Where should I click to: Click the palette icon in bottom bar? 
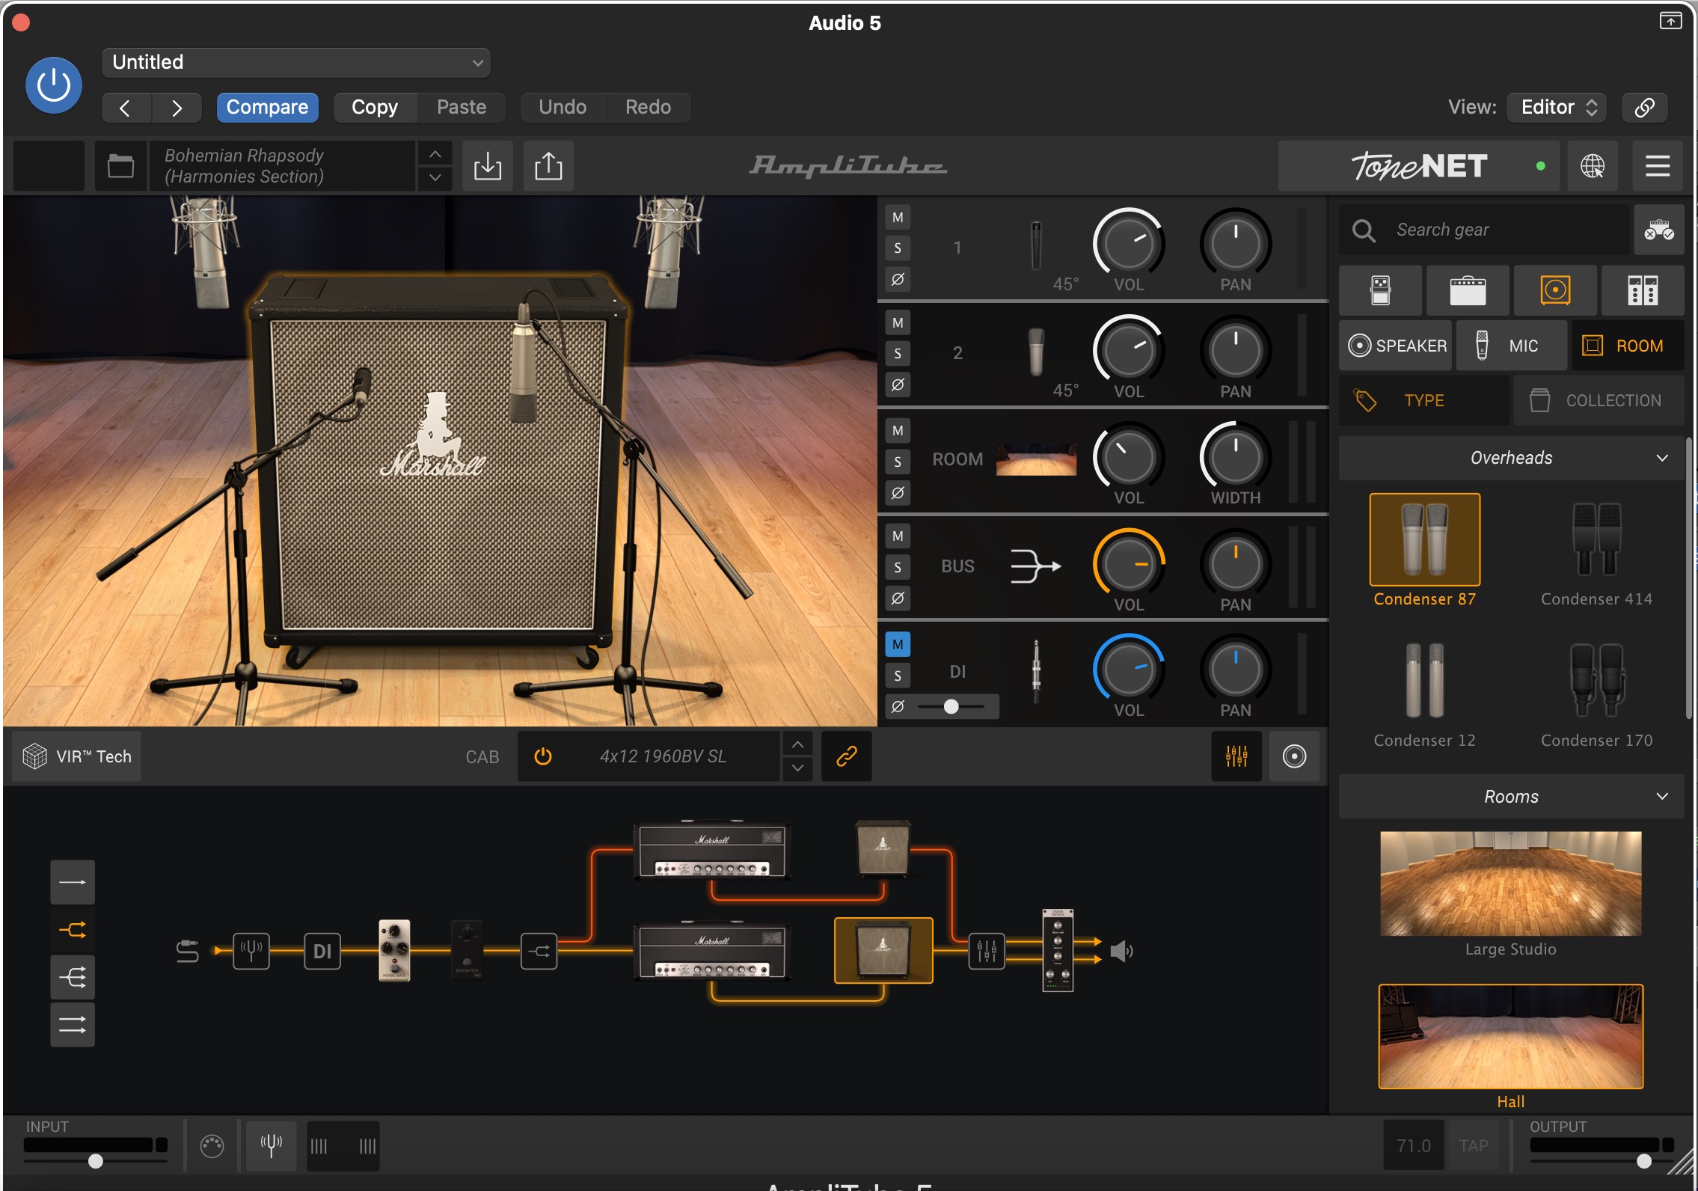(x=212, y=1145)
